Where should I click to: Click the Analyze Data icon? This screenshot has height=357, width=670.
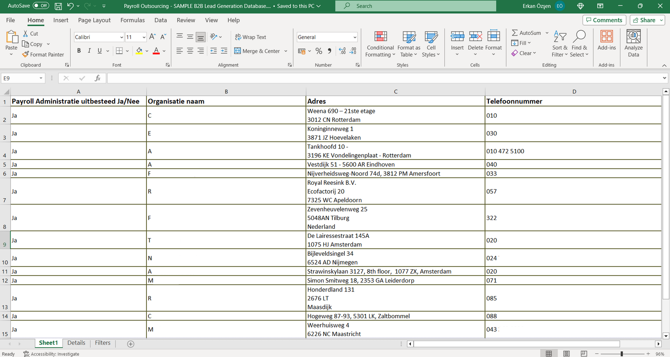coord(633,44)
